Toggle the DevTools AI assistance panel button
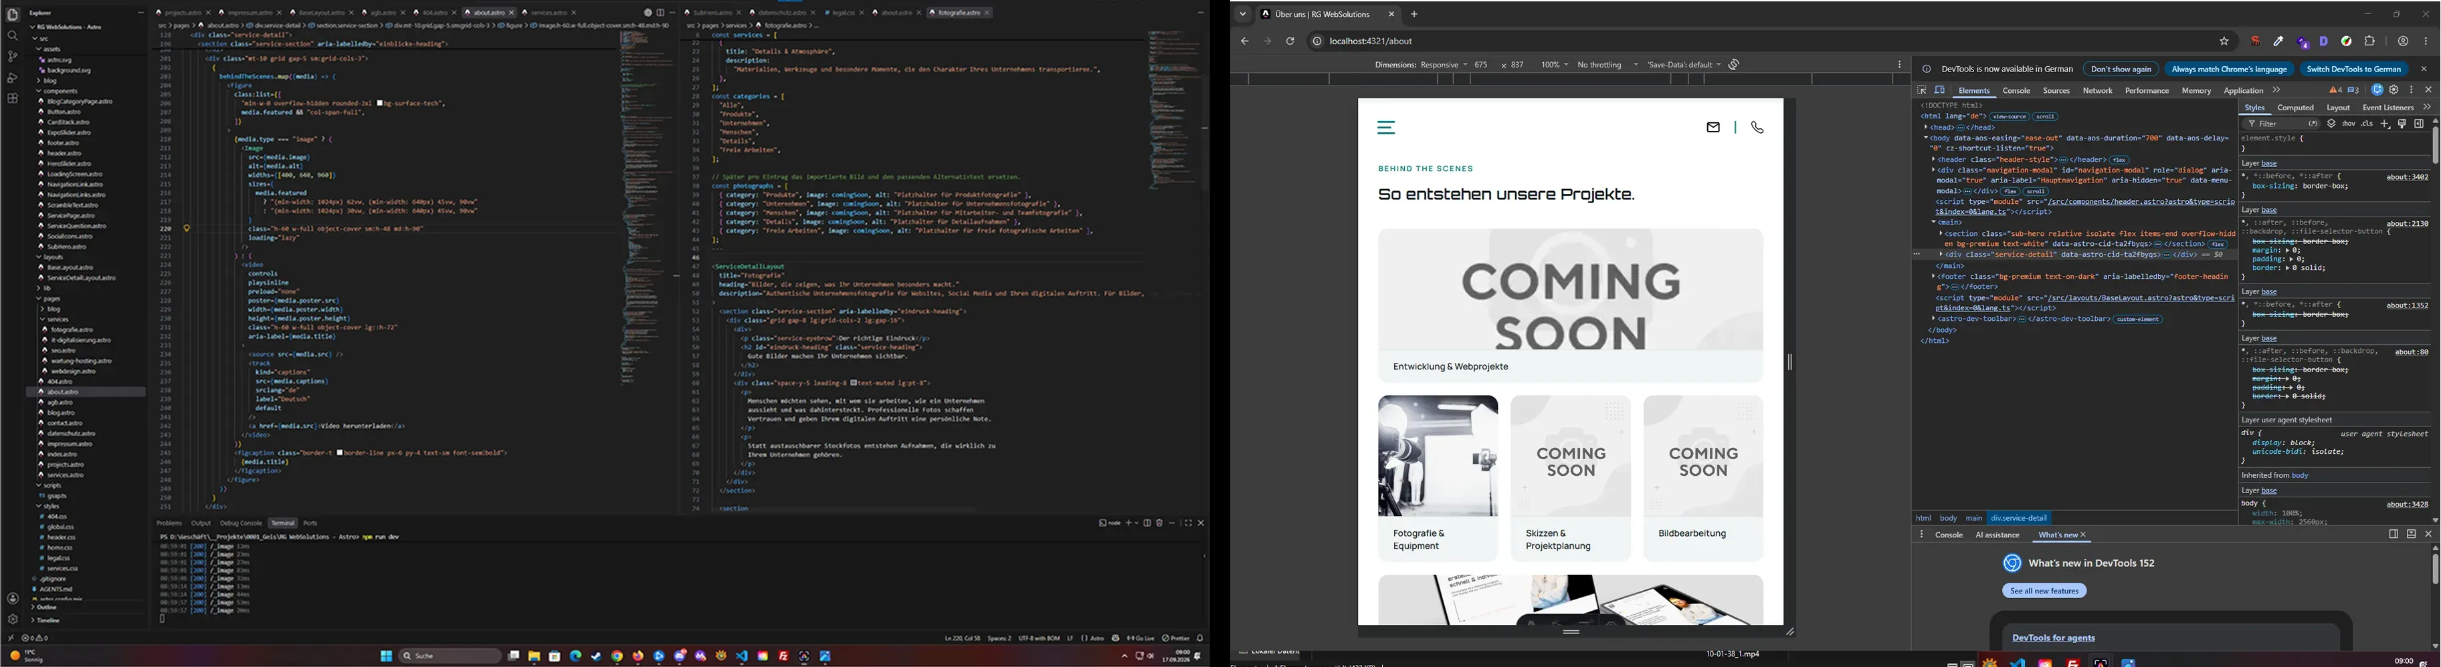The image size is (2441, 667). pyautogui.click(x=2377, y=91)
